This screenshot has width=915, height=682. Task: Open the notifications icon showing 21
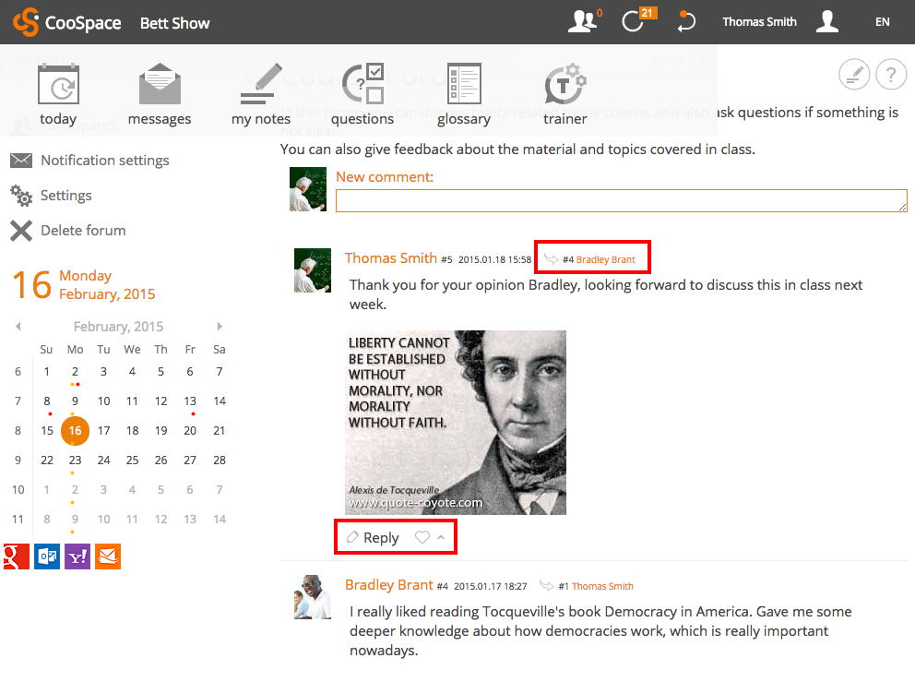(633, 21)
